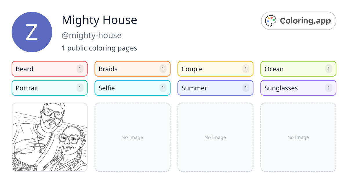Select the Sunglasses category tag
Screen dimensions: 348x182
[x=298, y=88]
